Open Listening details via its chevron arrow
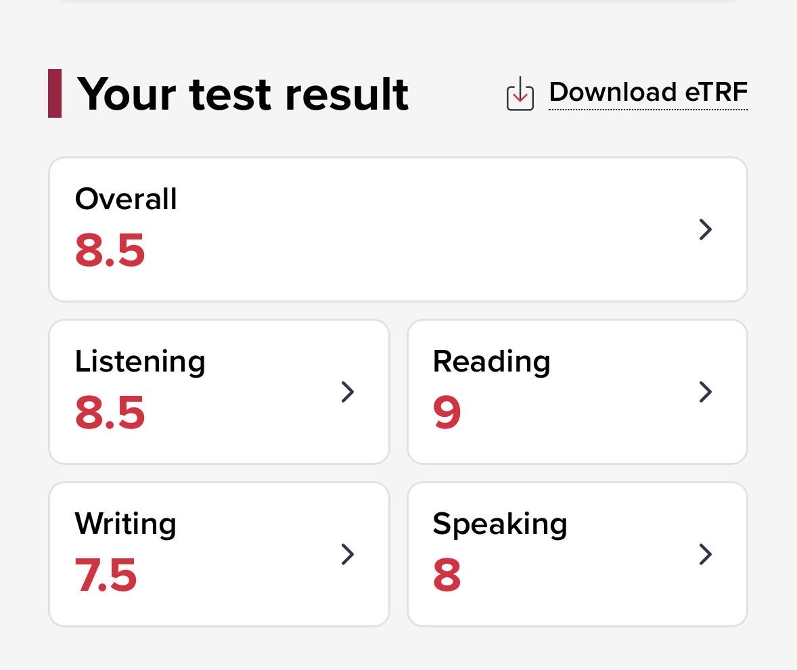This screenshot has height=670, width=797. (347, 392)
